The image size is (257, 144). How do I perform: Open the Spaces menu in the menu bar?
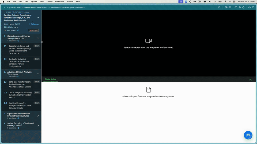coord(34,2)
